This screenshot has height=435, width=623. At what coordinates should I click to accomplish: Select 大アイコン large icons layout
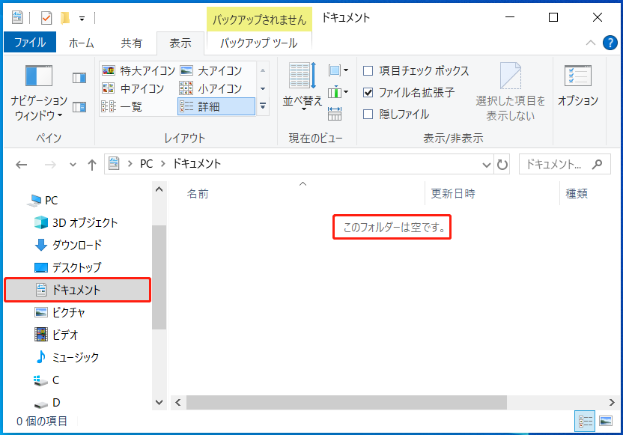coord(211,70)
